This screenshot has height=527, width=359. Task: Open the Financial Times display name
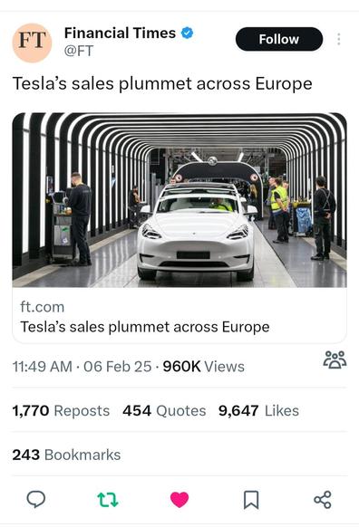pyautogui.click(x=120, y=33)
